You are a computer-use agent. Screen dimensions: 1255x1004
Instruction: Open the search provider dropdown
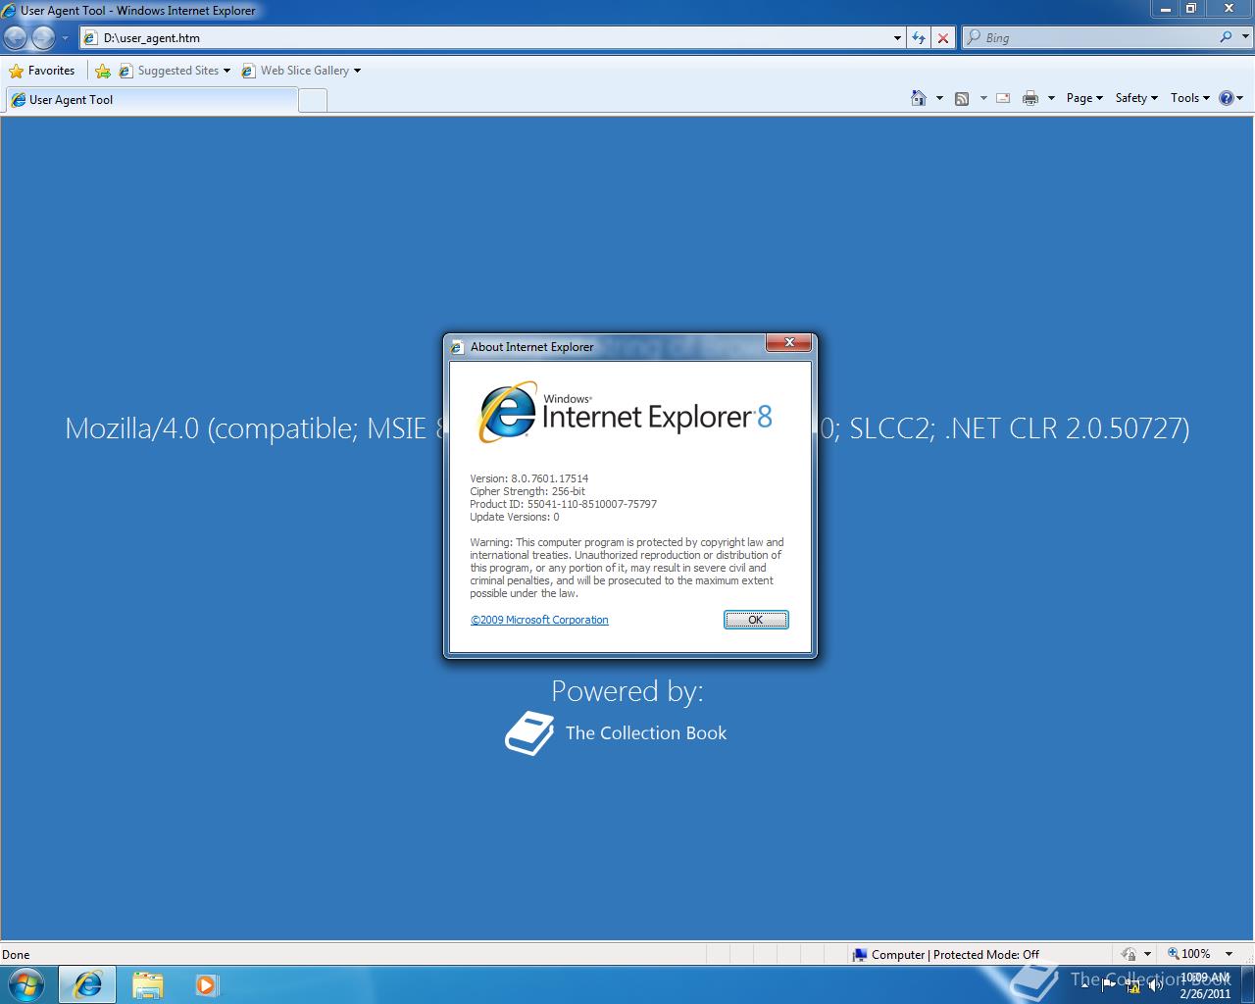pos(1243,37)
